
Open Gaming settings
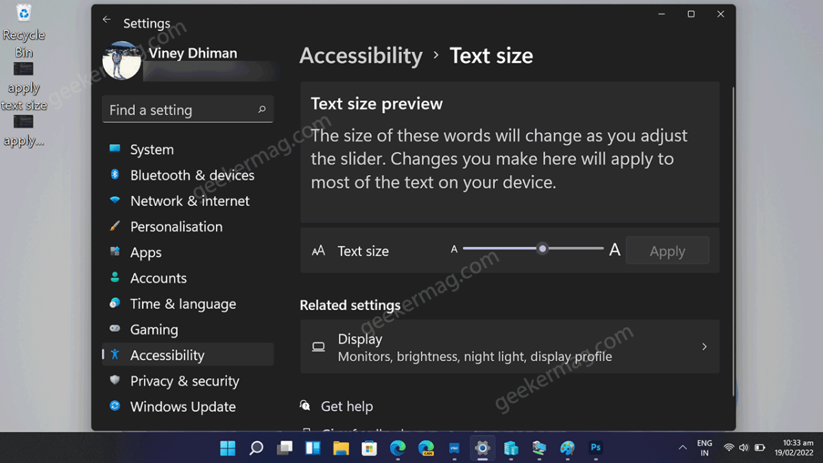[154, 329]
